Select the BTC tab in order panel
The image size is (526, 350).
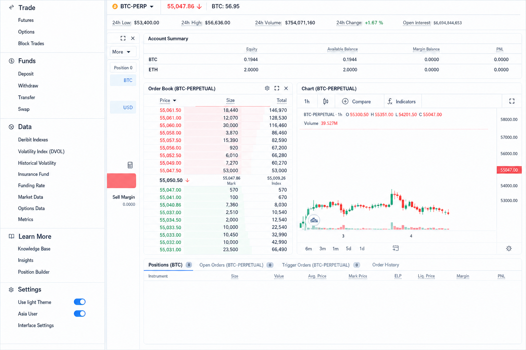pos(123,80)
